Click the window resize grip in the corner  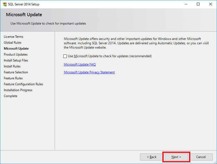[x=215, y=162]
